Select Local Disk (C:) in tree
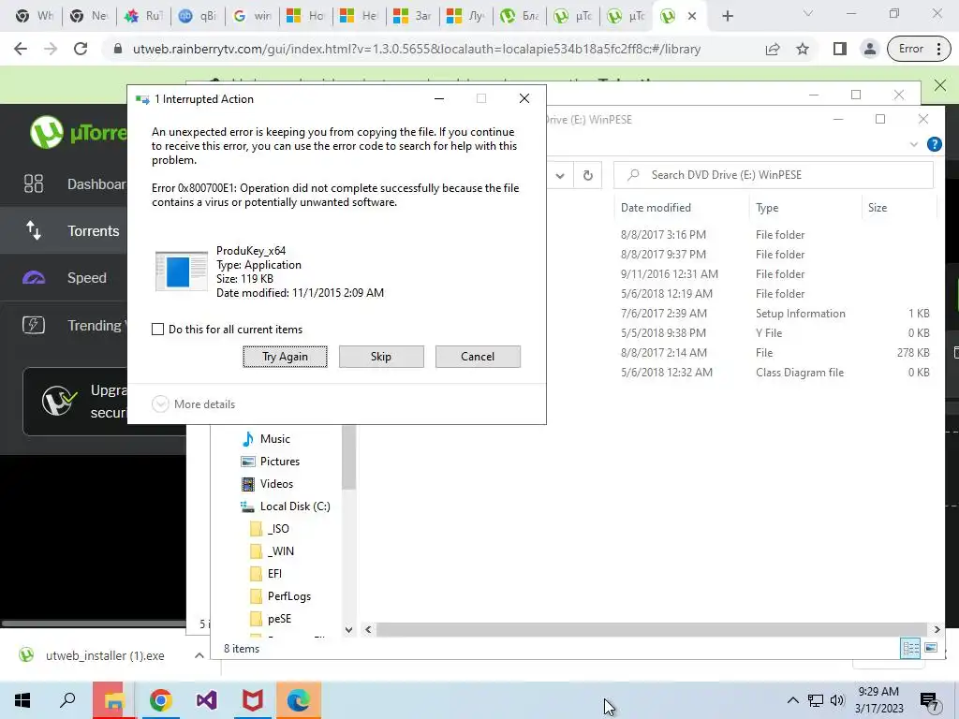Screen dimensions: 959x719 285,506
